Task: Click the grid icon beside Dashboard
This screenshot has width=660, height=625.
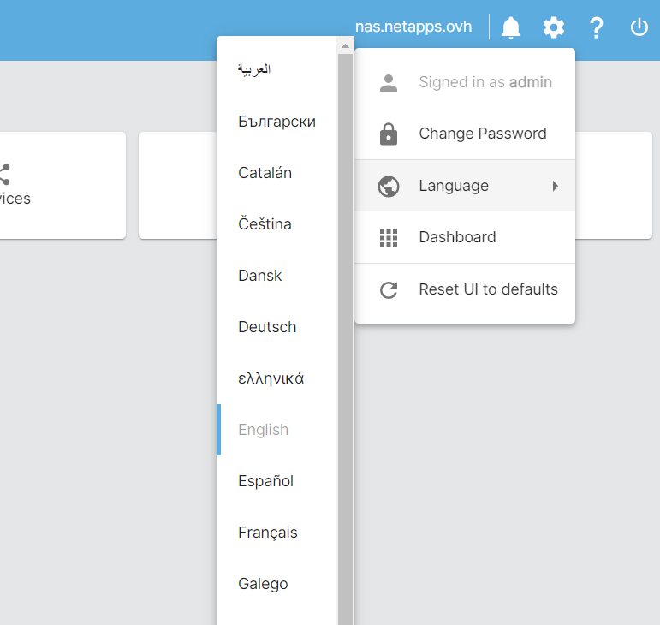Action: coord(389,237)
